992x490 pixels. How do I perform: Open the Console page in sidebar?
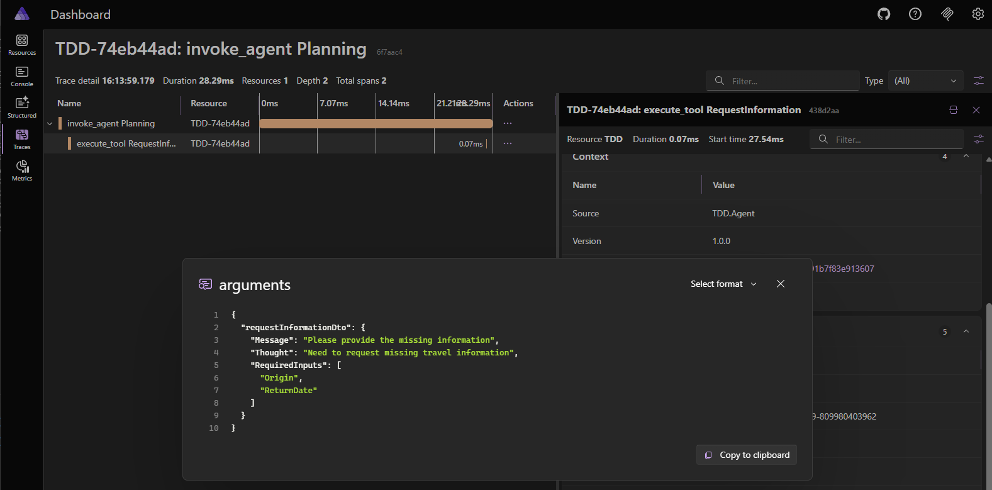click(x=22, y=76)
